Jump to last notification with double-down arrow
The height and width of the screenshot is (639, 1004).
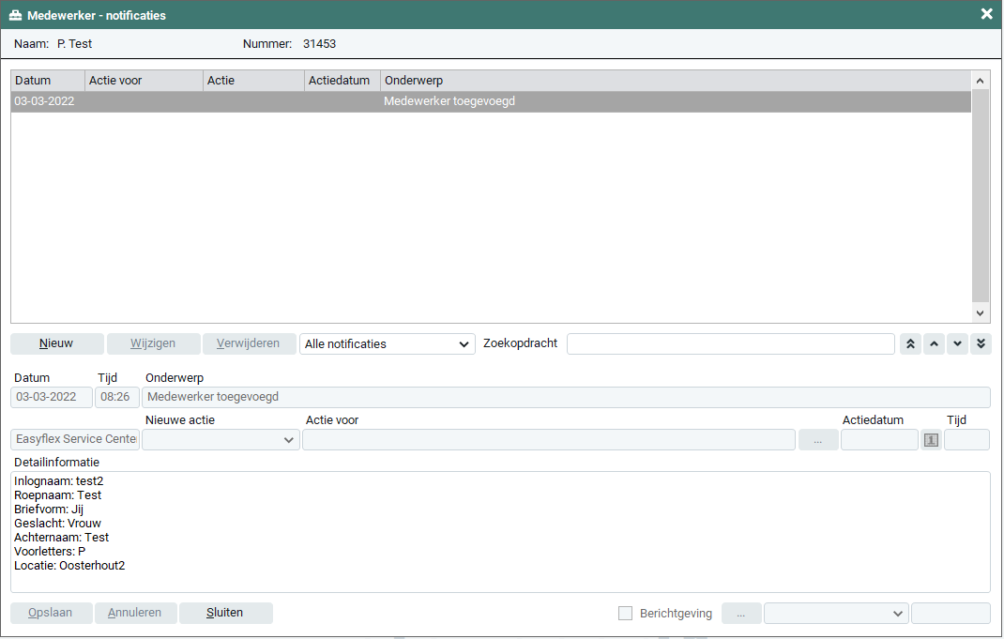tap(981, 343)
